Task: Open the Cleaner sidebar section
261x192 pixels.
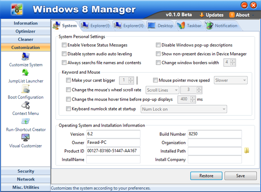Action: (26, 39)
